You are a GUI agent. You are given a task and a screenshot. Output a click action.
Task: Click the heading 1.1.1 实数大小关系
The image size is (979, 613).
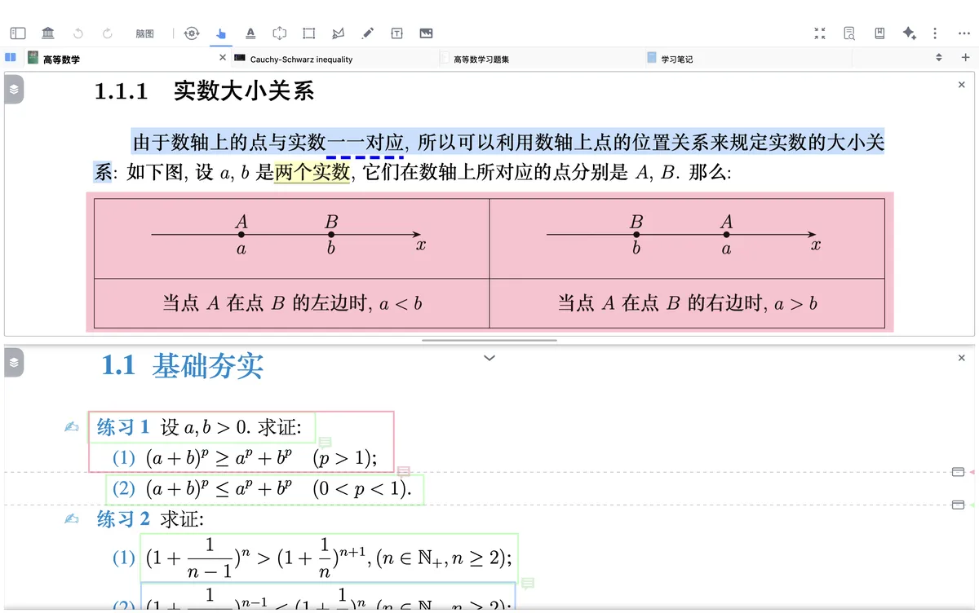point(204,90)
